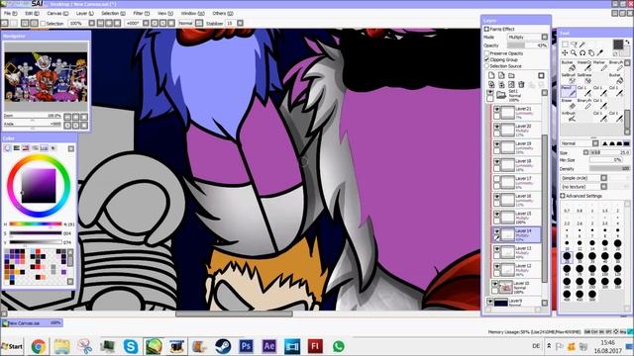Show the color wheel mode icon
The image size is (634, 356).
[x=8, y=148]
